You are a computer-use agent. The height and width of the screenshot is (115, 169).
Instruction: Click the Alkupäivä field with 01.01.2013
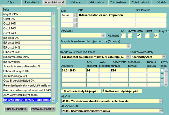[73, 70]
